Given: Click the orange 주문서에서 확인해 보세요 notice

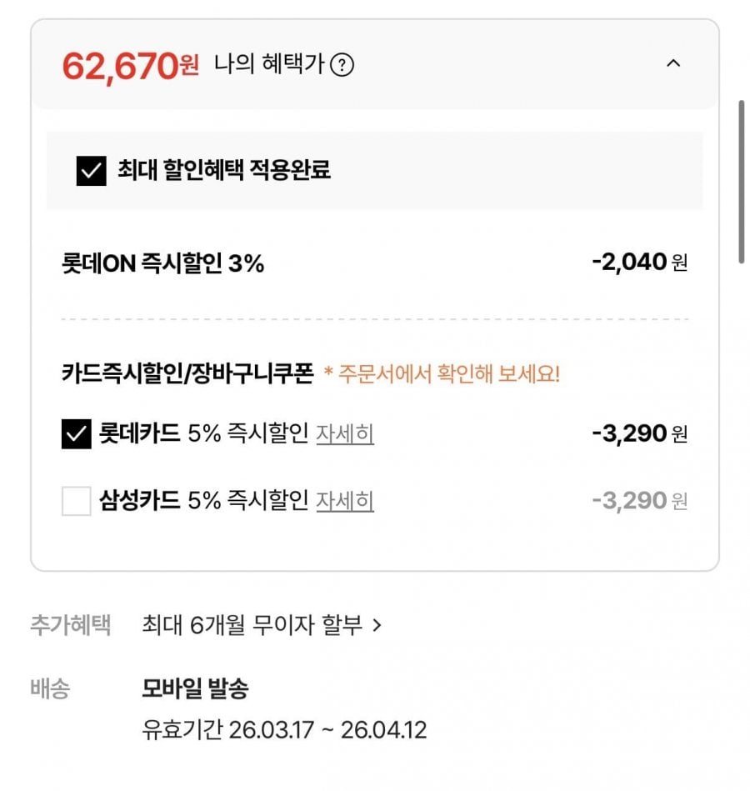Looking at the screenshot, I should (442, 374).
